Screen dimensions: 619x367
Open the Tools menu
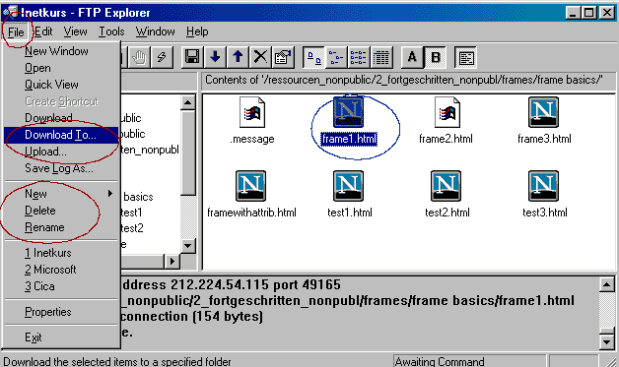point(111,31)
